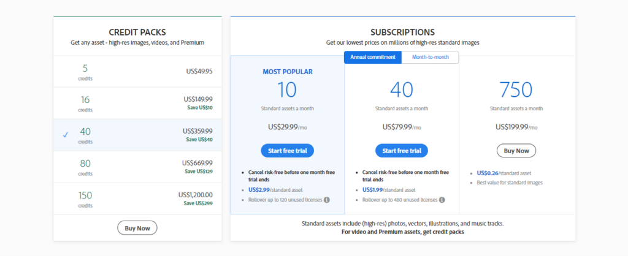Choose the 16 credits pack row
Screen dimensions: 628x258
coord(137,103)
